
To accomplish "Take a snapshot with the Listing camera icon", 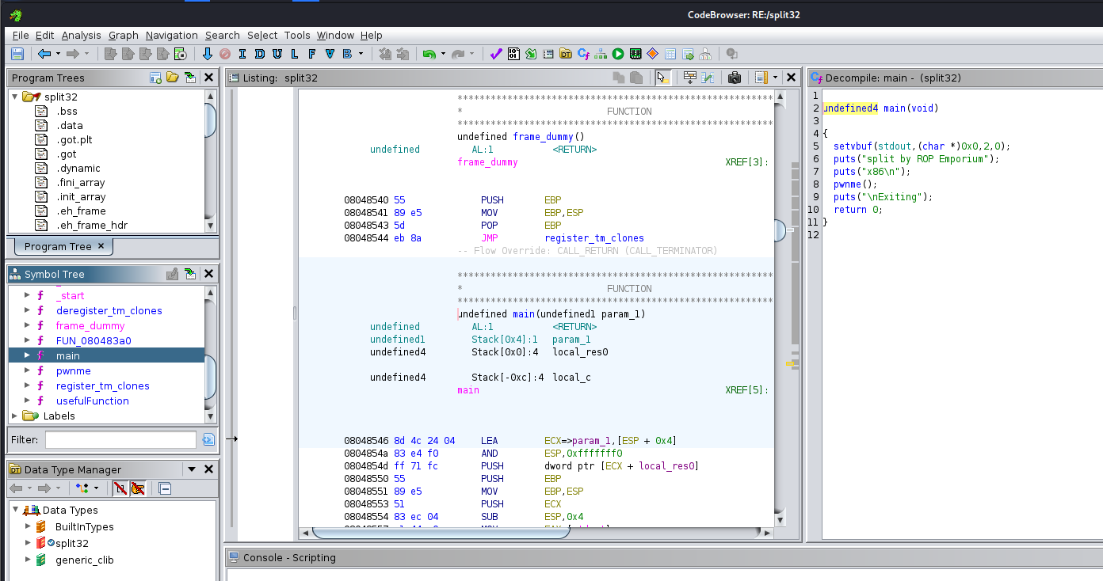I will [x=735, y=78].
